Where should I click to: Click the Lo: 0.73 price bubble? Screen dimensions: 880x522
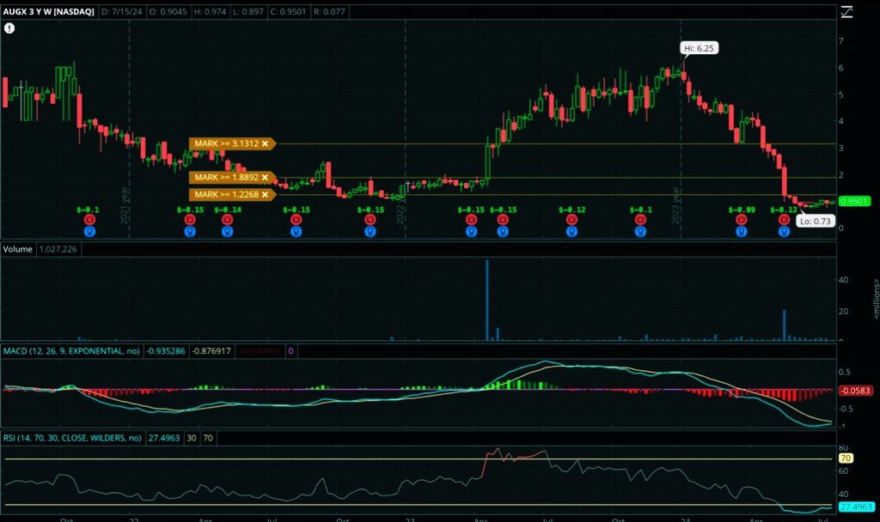(x=815, y=221)
